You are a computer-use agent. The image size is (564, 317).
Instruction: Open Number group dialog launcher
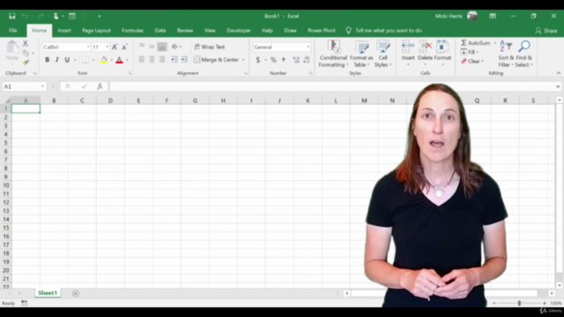coord(311,73)
